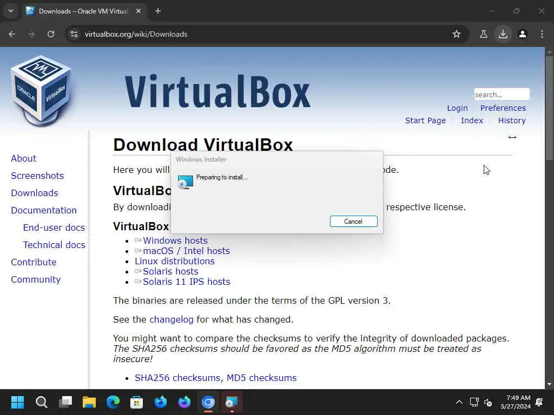Select the Downloads – Oracle VM VirtualBox tab
The width and height of the screenshot is (554, 415).
[x=84, y=11]
